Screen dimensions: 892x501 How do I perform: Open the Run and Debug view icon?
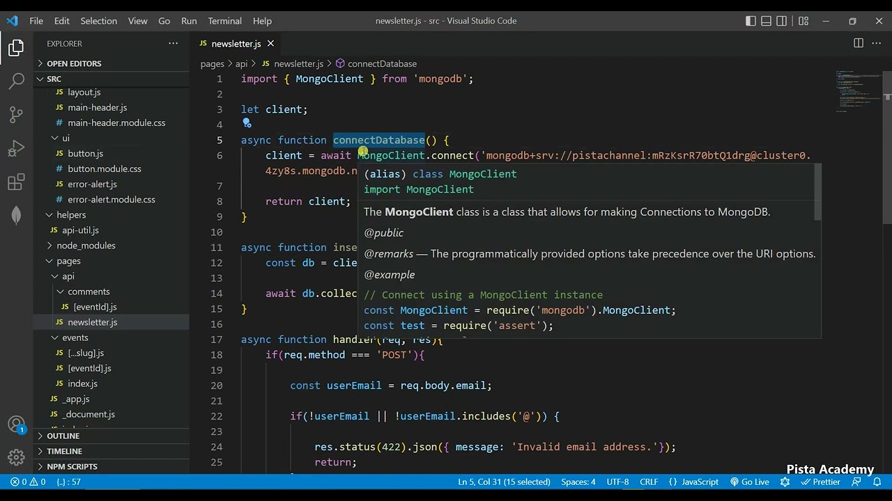click(16, 148)
